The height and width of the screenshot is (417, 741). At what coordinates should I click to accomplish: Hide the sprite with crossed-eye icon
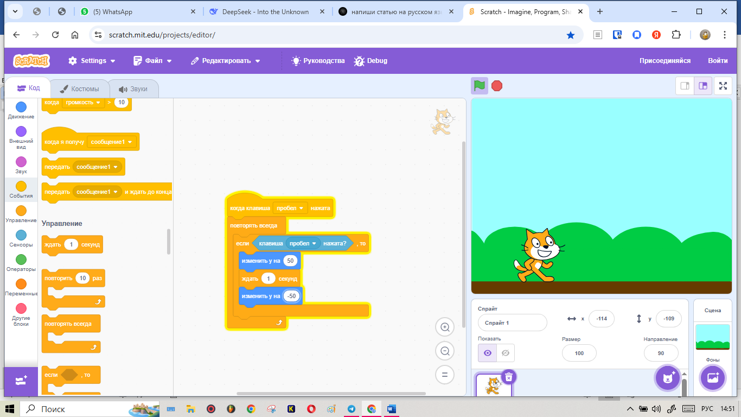pos(506,353)
